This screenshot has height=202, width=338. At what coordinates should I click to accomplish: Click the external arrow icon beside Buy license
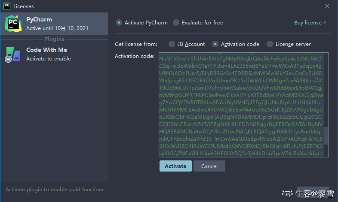324,23
